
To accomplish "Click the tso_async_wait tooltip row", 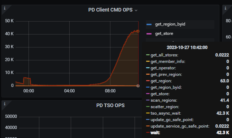I will click(188, 113).
